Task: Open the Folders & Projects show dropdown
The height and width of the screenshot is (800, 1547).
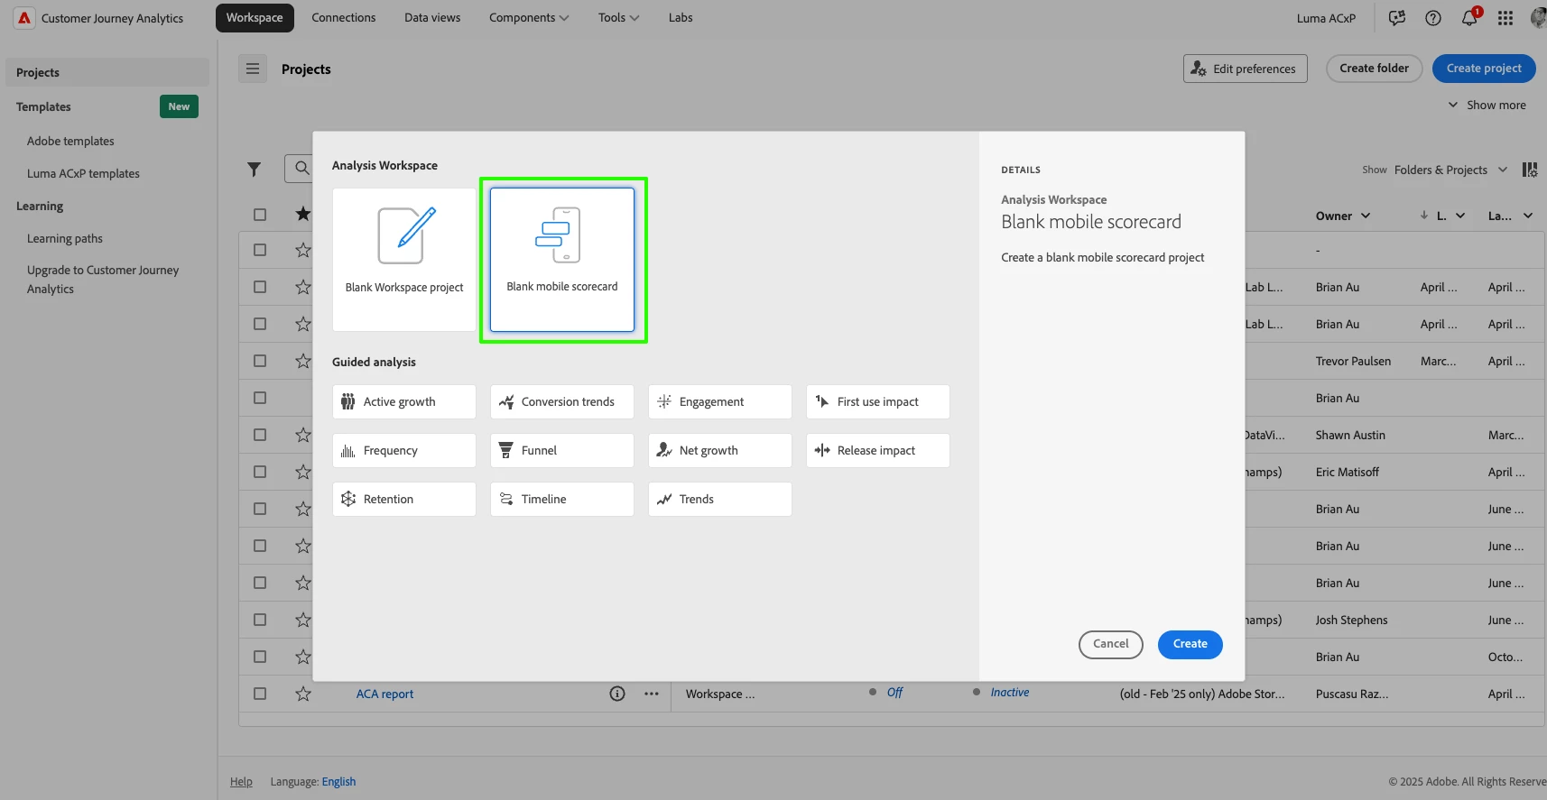Action: [1450, 170]
